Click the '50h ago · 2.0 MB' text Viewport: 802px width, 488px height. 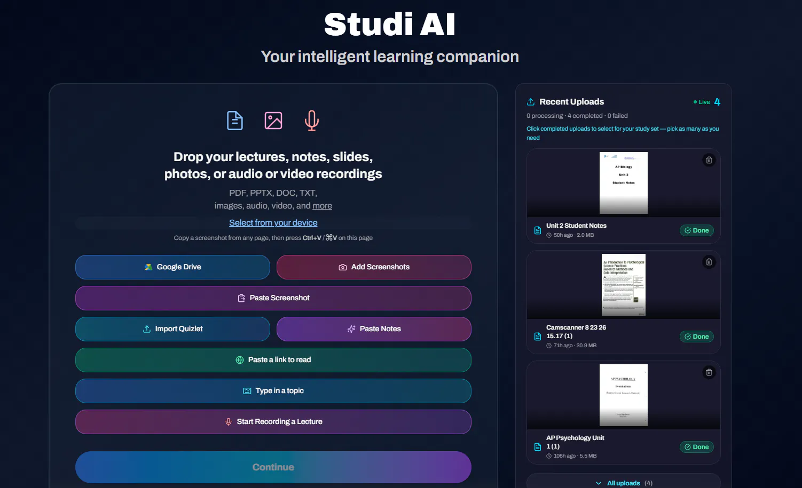[573, 235]
